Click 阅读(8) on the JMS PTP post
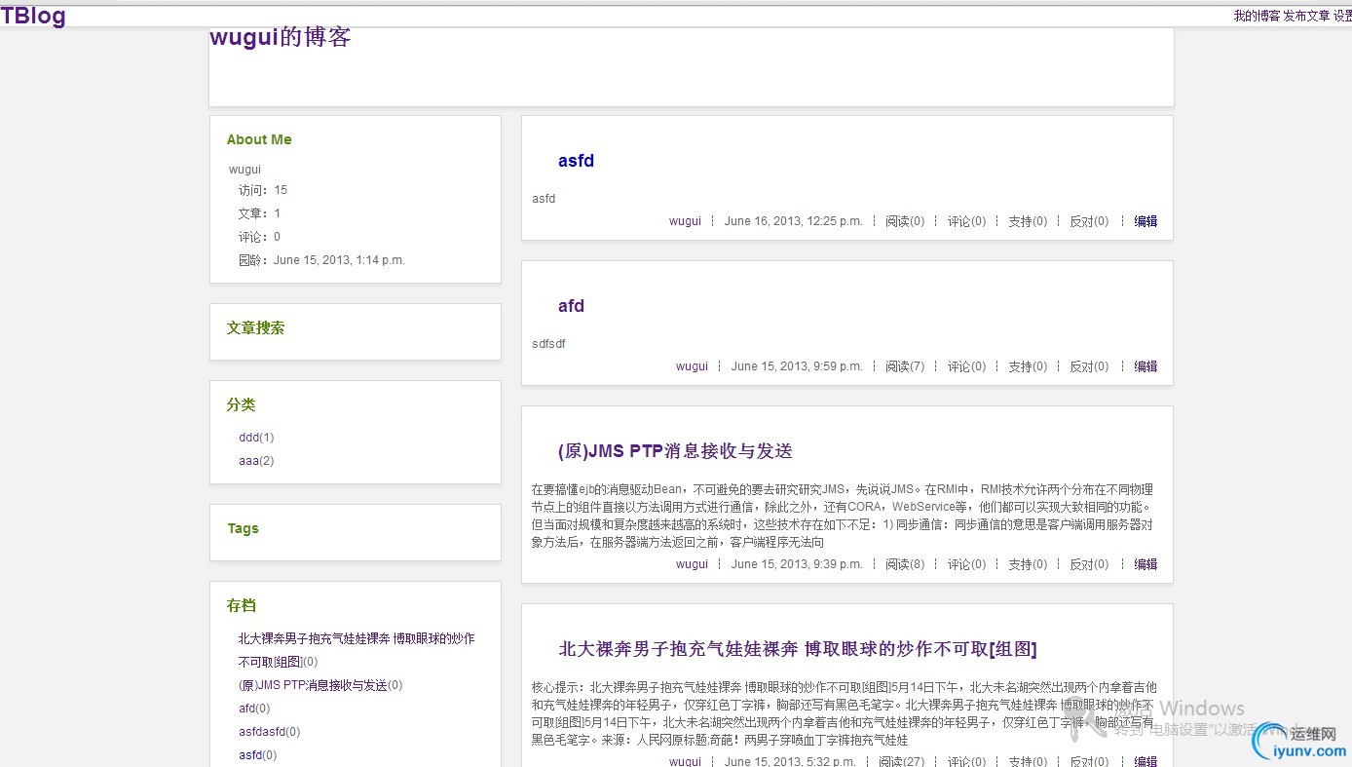 click(x=905, y=564)
